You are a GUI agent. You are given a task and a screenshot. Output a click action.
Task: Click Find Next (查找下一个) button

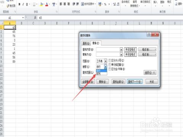tap(135, 81)
